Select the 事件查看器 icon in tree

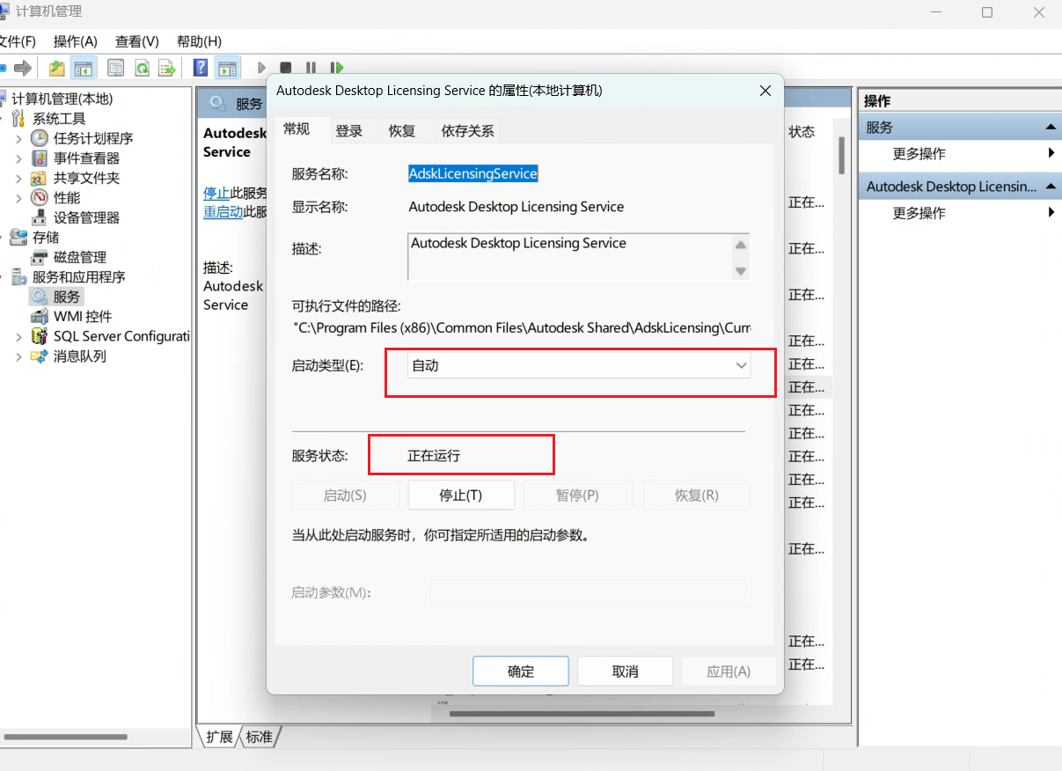(40, 158)
